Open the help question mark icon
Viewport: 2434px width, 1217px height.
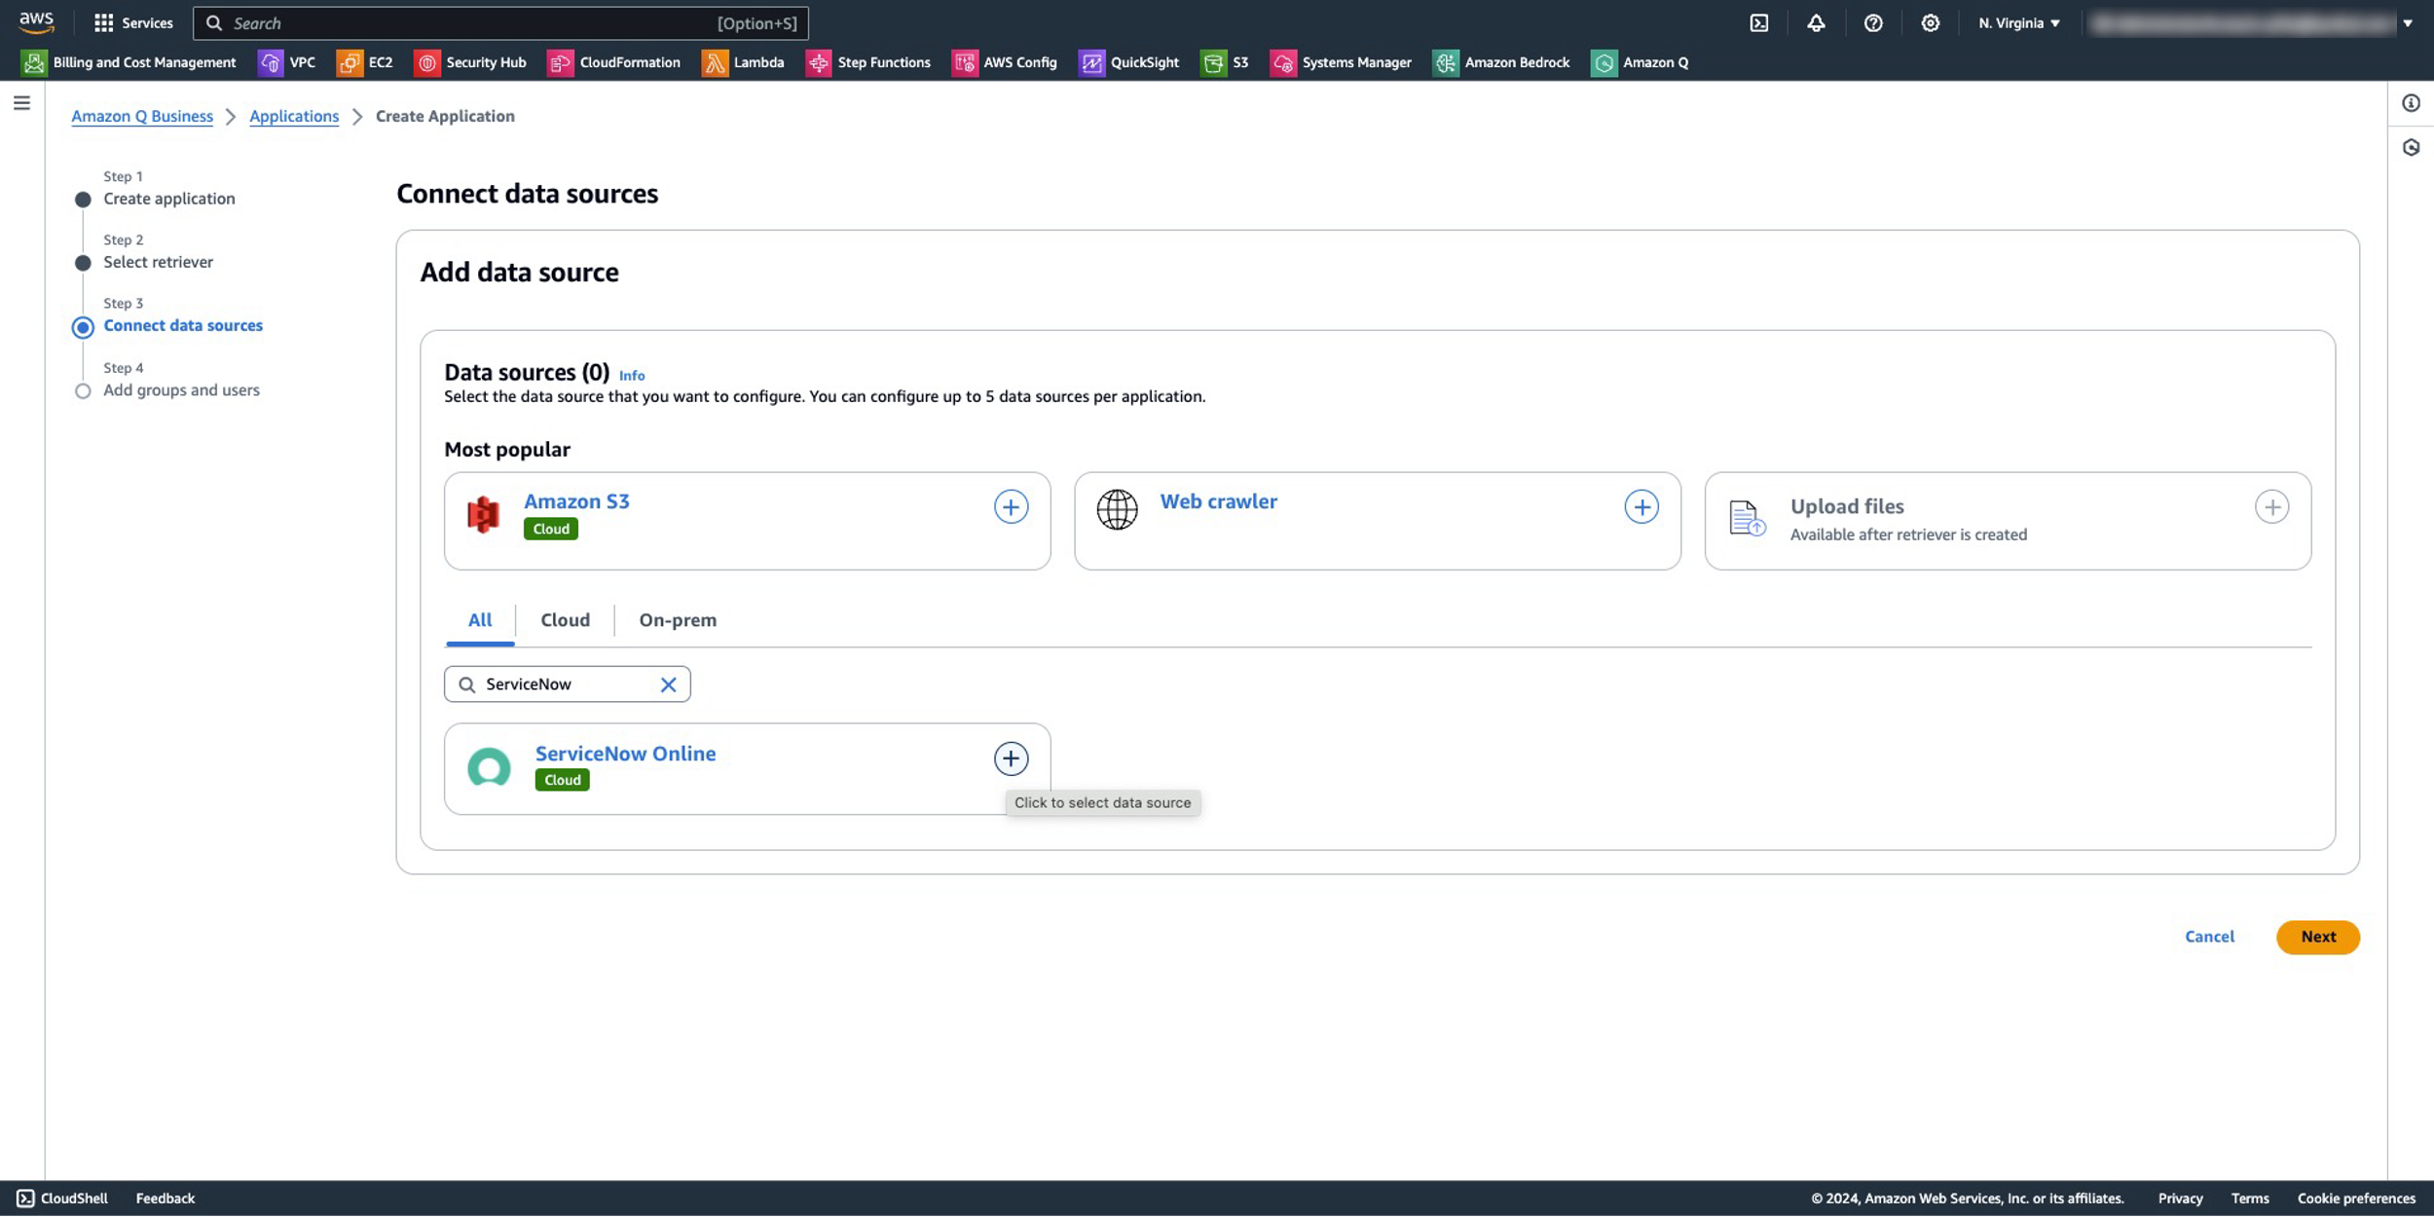click(1872, 23)
